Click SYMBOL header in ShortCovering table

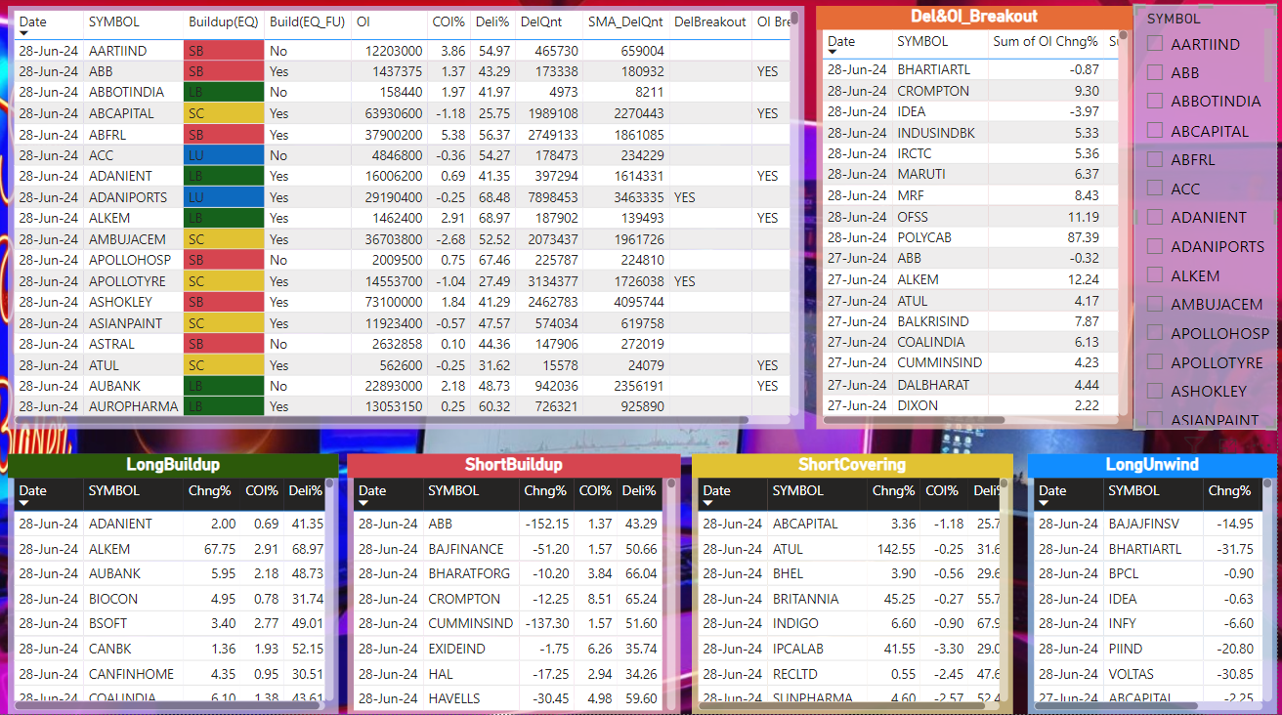798,490
